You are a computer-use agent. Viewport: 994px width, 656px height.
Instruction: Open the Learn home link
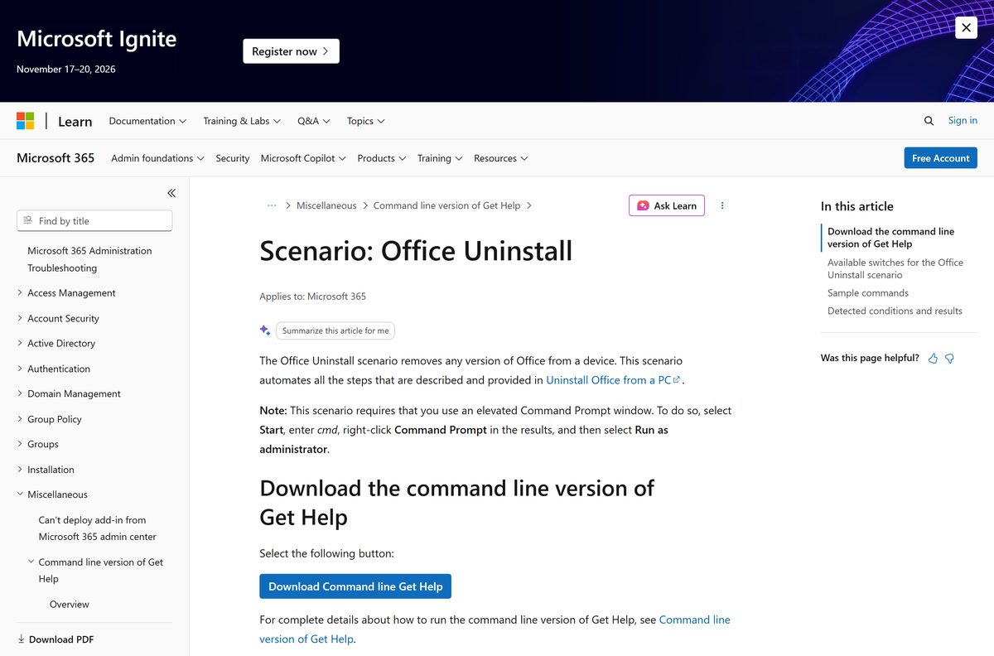click(x=75, y=121)
